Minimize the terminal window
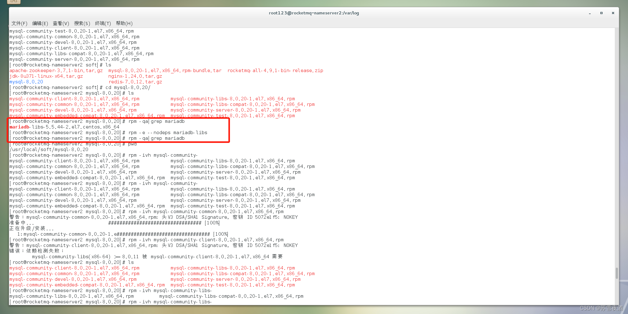Screen dimensions: 628x314 (x=590, y=13)
